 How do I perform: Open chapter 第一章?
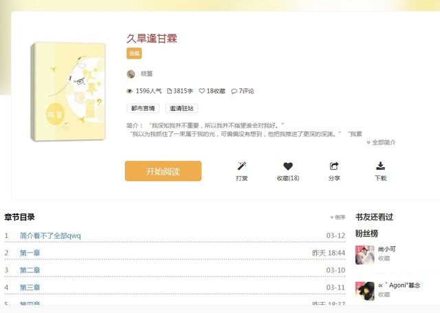(30, 253)
